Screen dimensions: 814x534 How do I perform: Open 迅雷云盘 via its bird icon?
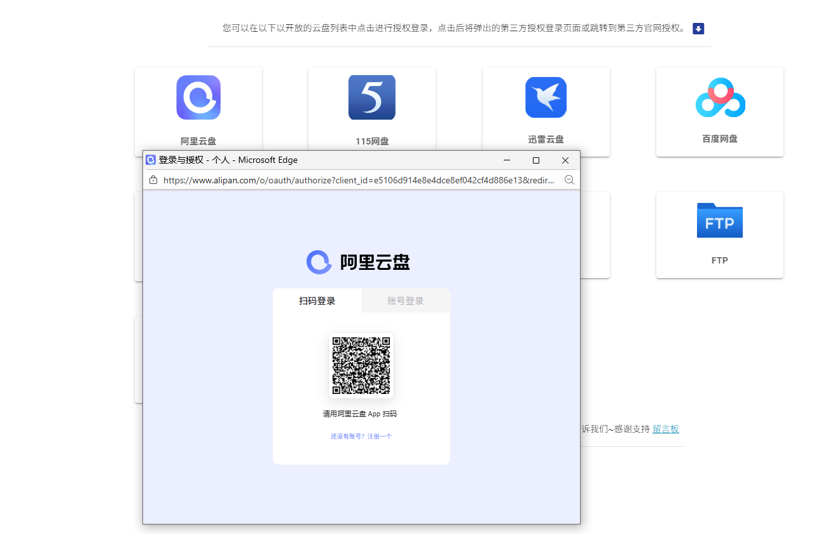click(x=546, y=97)
